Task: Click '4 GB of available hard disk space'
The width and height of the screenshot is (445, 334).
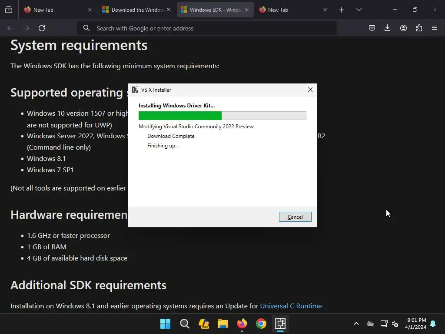Action: pyautogui.click(x=77, y=258)
